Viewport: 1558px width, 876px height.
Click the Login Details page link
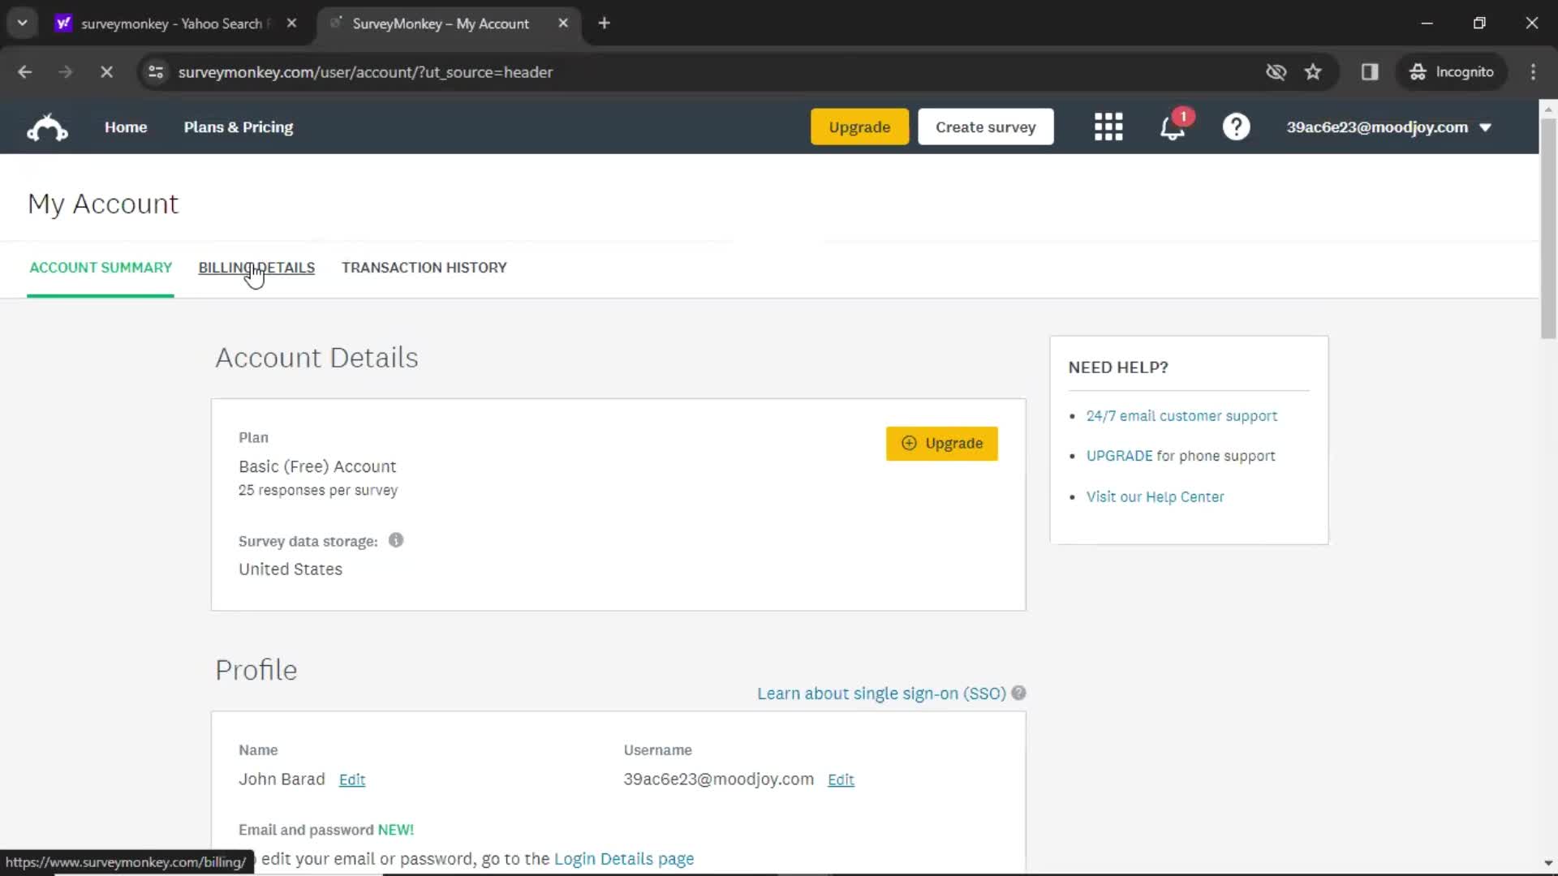pyautogui.click(x=622, y=858)
